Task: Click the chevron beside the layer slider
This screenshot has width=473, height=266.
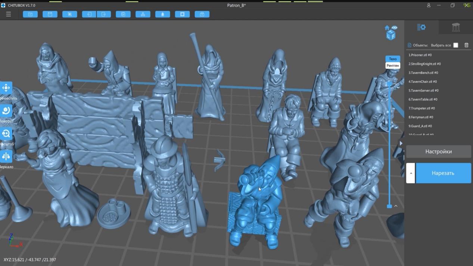Action: click(396, 206)
